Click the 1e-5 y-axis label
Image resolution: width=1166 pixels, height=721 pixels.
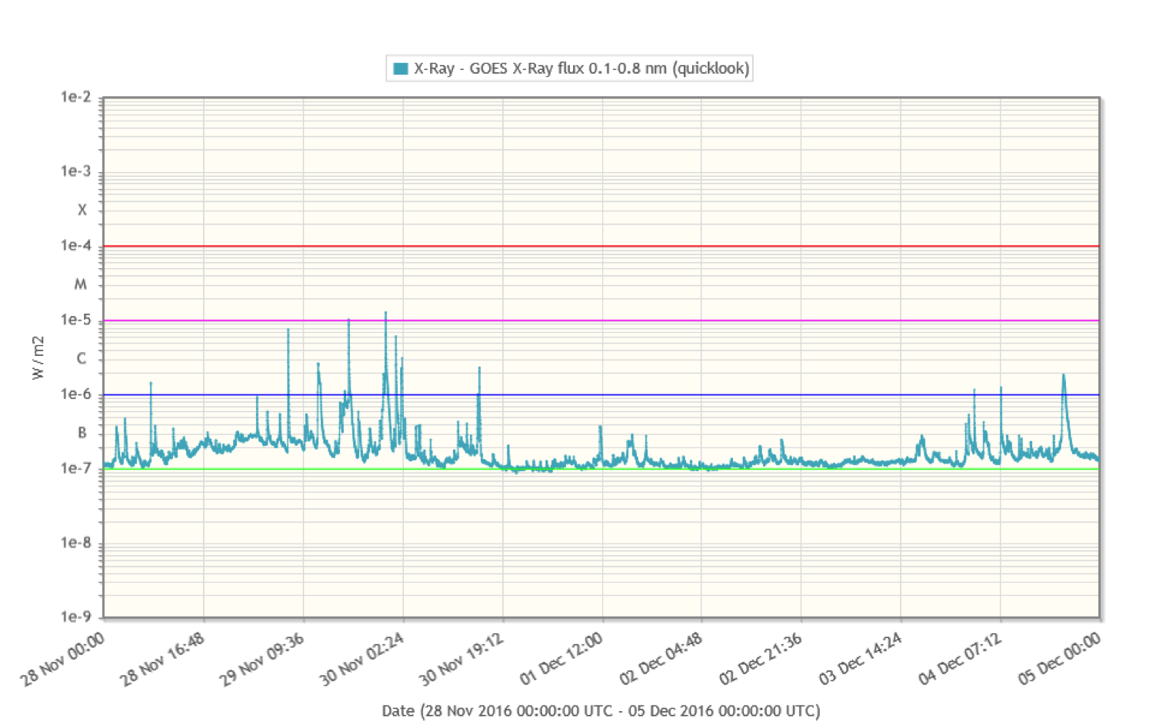tap(75, 320)
